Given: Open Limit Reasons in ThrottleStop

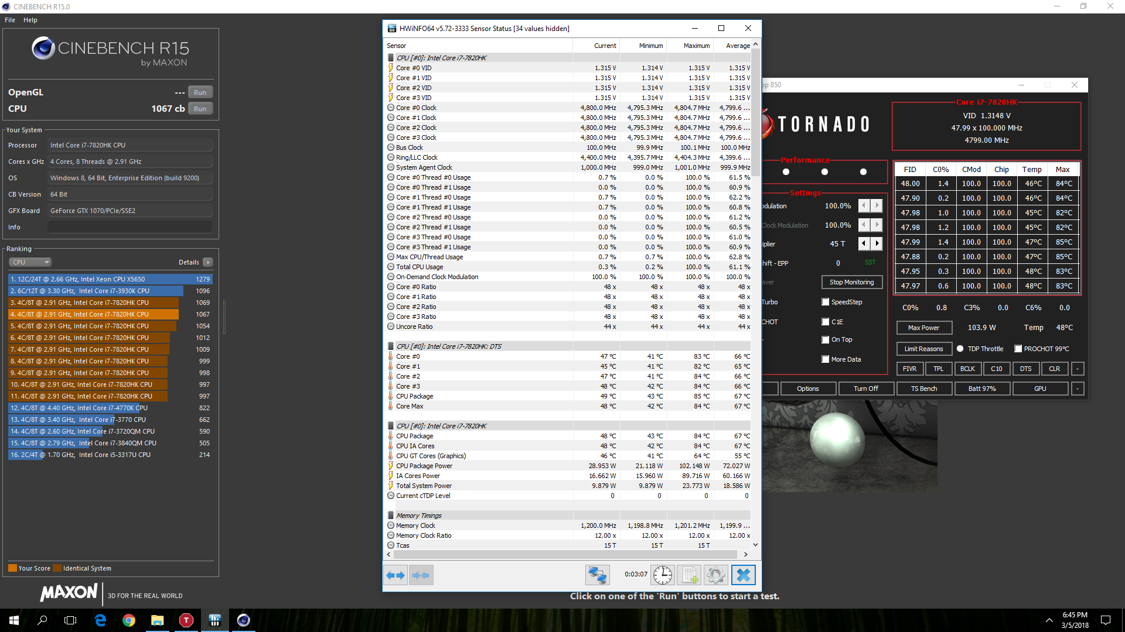Looking at the screenshot, I should pos(923,349).
